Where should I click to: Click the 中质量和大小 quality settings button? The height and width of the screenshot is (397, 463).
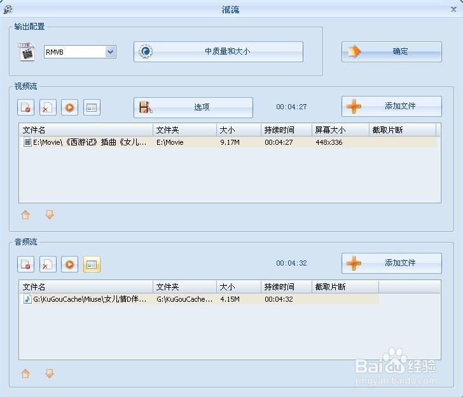(218, 51)
